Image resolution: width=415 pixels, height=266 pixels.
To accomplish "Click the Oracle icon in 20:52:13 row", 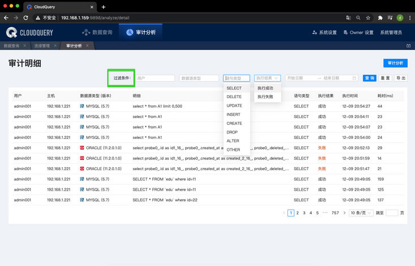I will [82, 147].
